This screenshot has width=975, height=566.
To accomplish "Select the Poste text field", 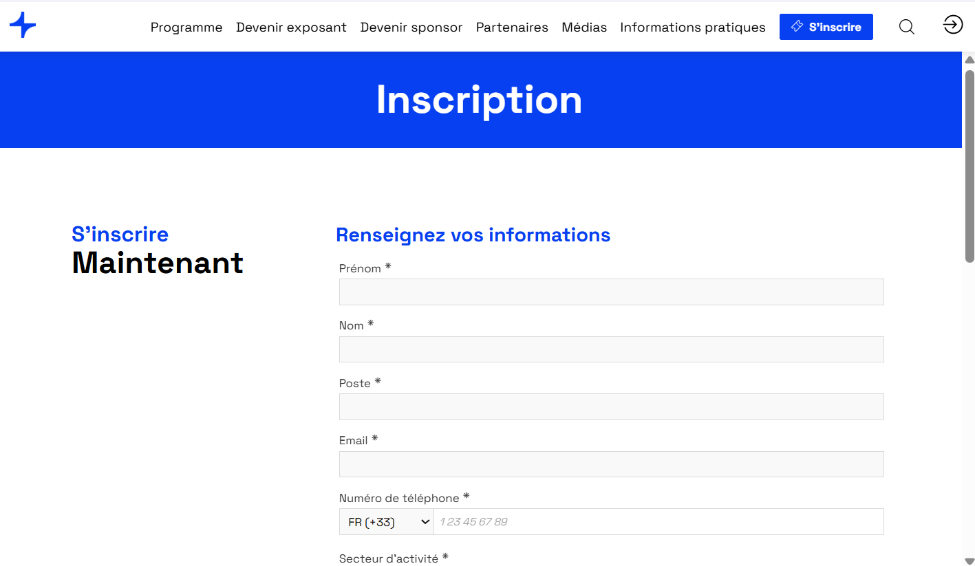I will 612,406.
